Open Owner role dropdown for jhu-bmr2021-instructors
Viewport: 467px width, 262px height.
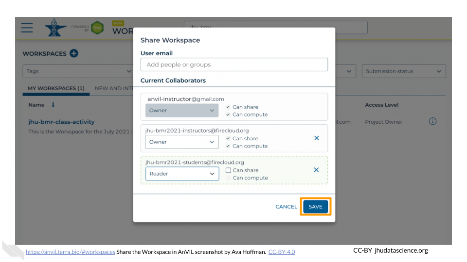pyautogui.click(x=182, y=142)
